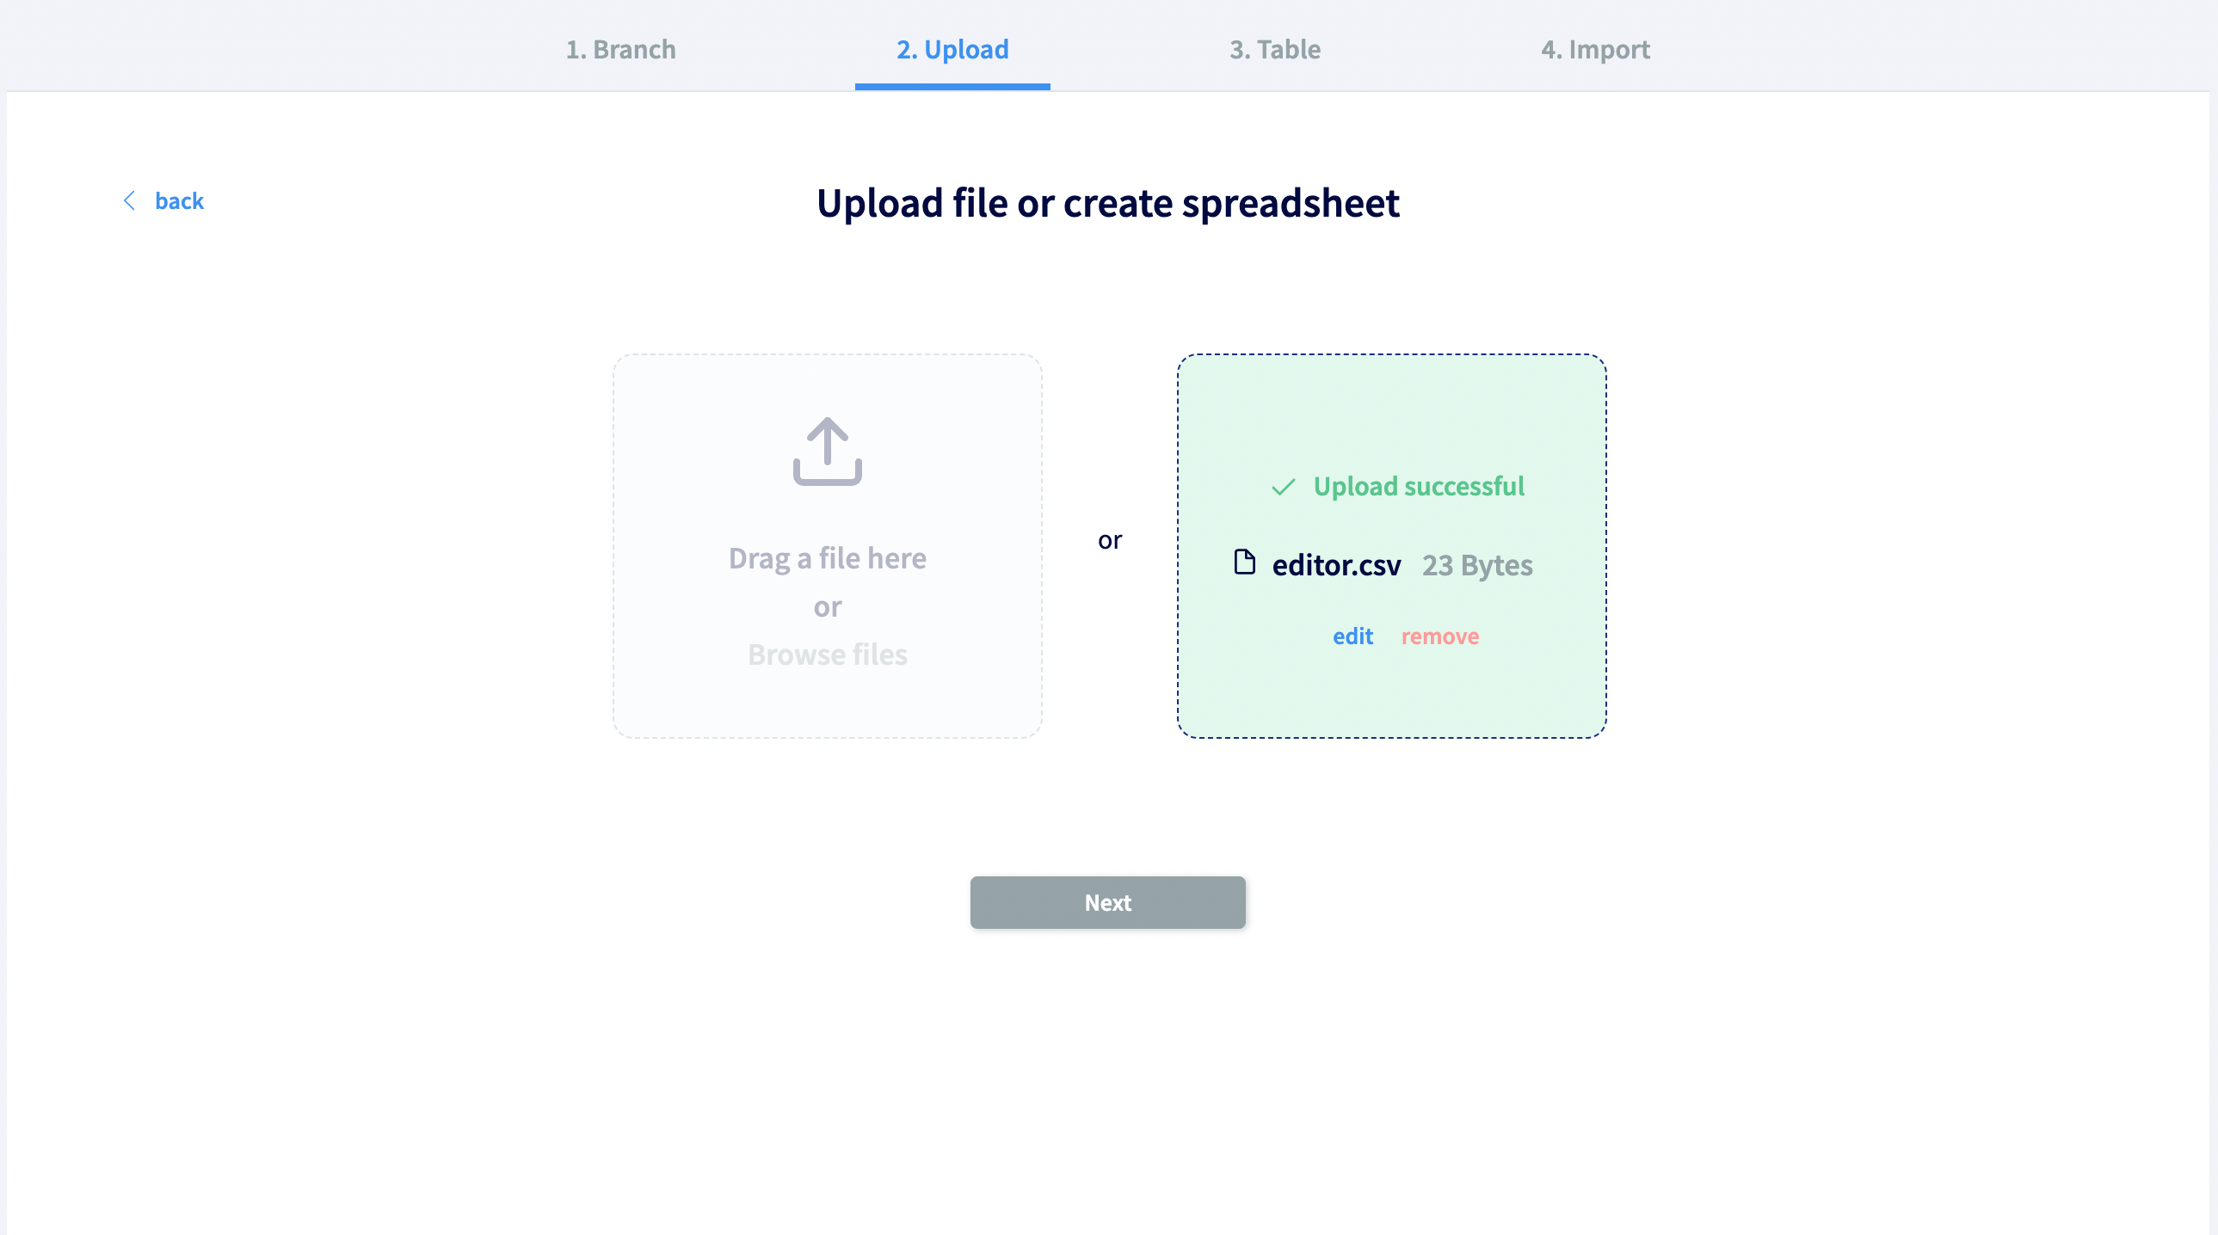Click the document icon beside editor.csv

pos(1246,563)
